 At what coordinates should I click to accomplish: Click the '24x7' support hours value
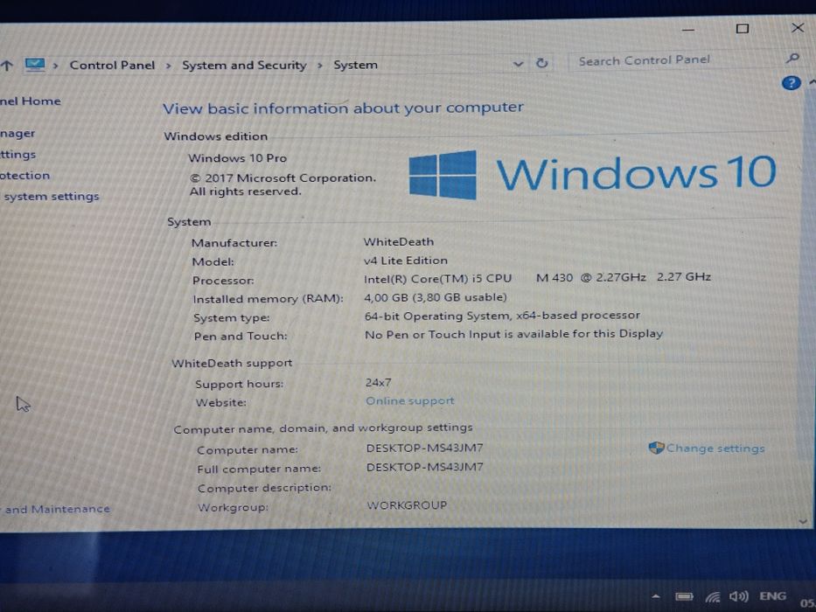click(x=379, y=383)
